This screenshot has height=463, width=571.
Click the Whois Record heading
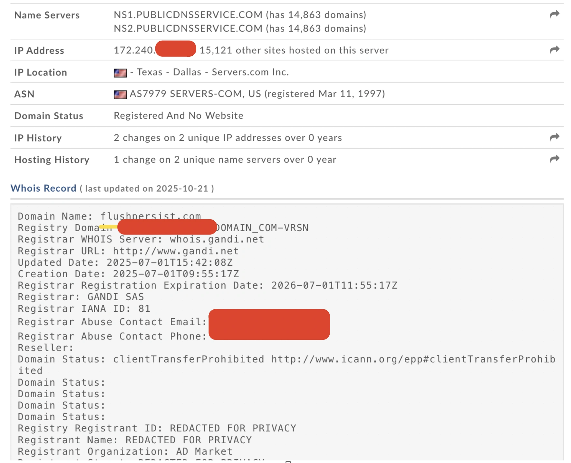point(43,188)
